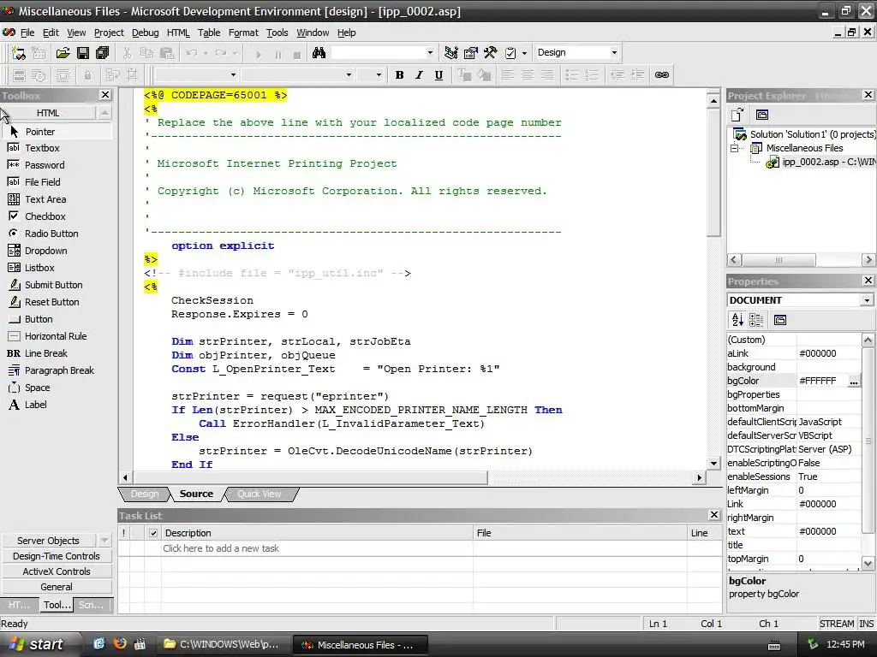Image resolution: width=877 pixels, height=657 pixels.
Task: Select the Text Area toolbox item
Action: pos(56,199)
